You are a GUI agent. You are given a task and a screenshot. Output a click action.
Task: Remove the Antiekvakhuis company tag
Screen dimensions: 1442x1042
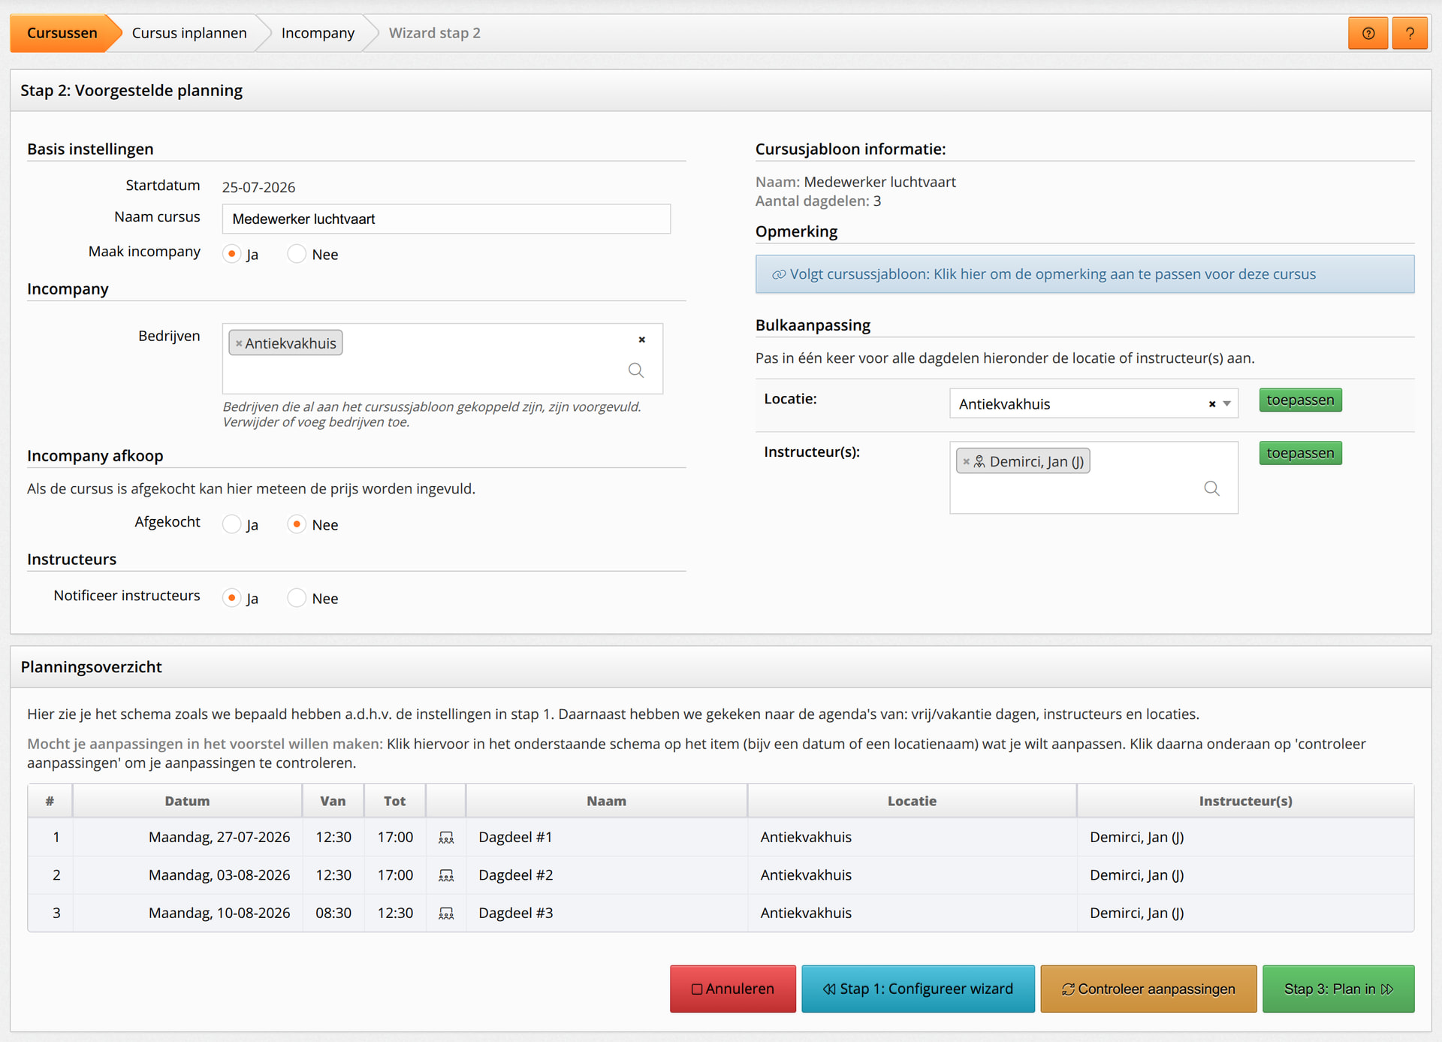(239, 343)
